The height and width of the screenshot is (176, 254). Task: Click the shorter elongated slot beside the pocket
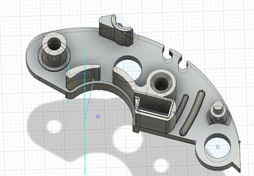(182, 104)
